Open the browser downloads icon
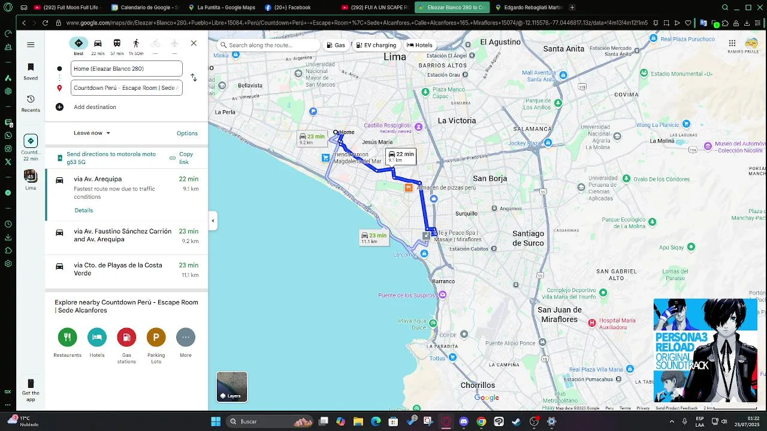 click(747, 23)
